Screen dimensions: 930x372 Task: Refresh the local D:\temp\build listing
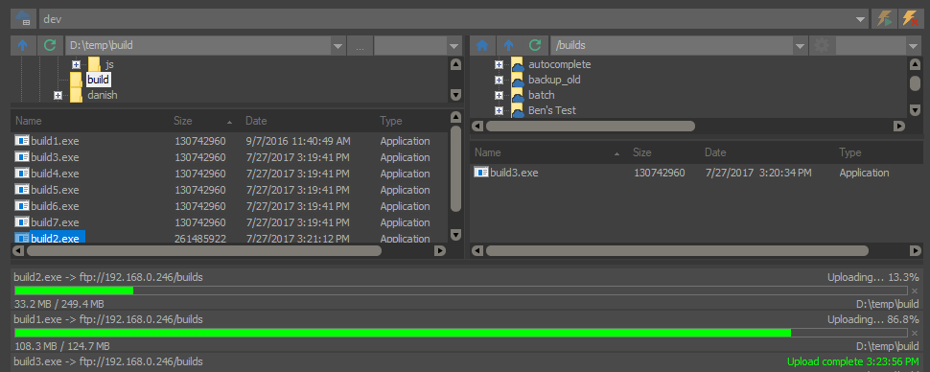point(51,45)
